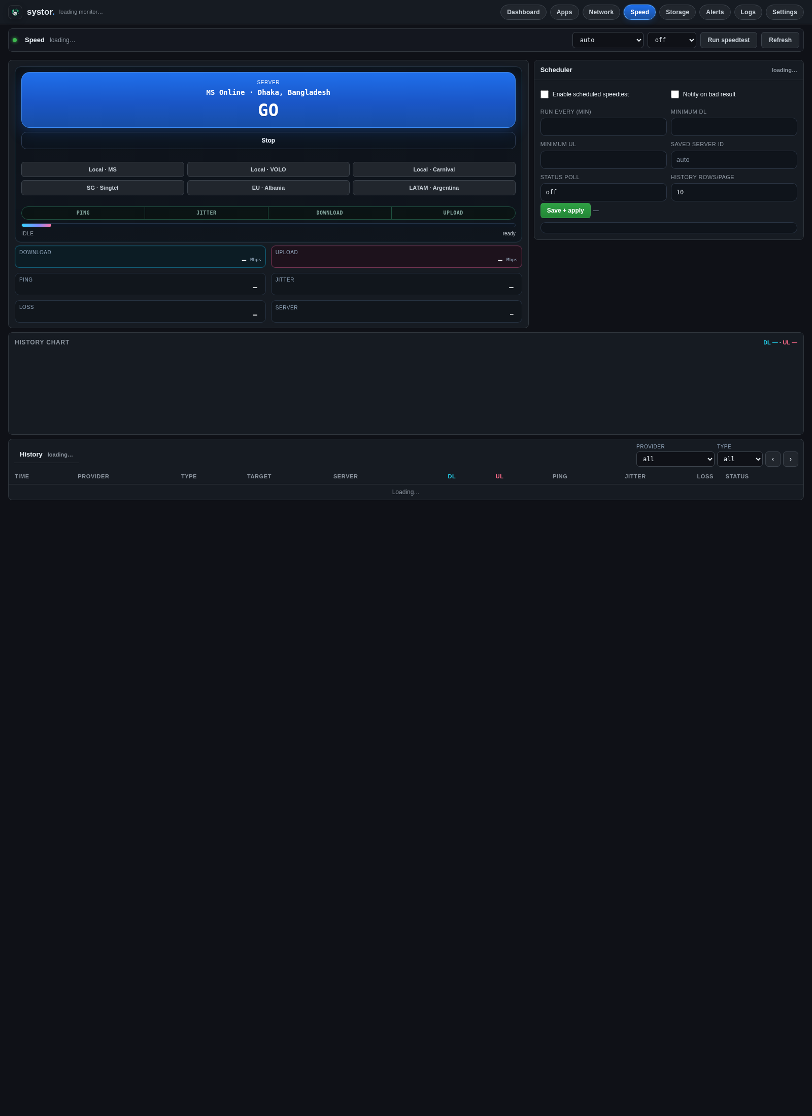Click the UL column header

(499, 476)
